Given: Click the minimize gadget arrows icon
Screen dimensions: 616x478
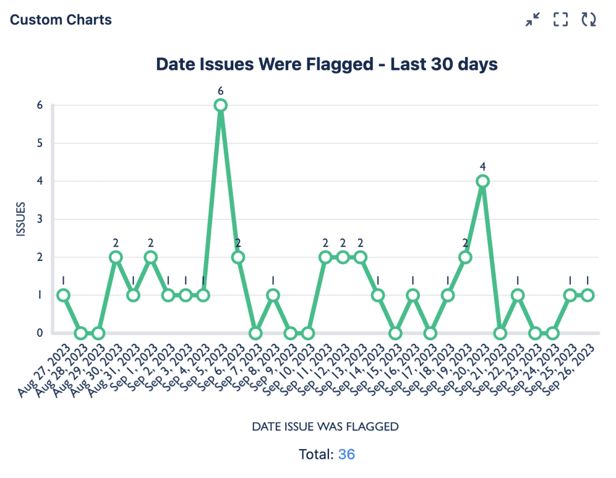Looking at the screenshot, I should tap(532, 19).
